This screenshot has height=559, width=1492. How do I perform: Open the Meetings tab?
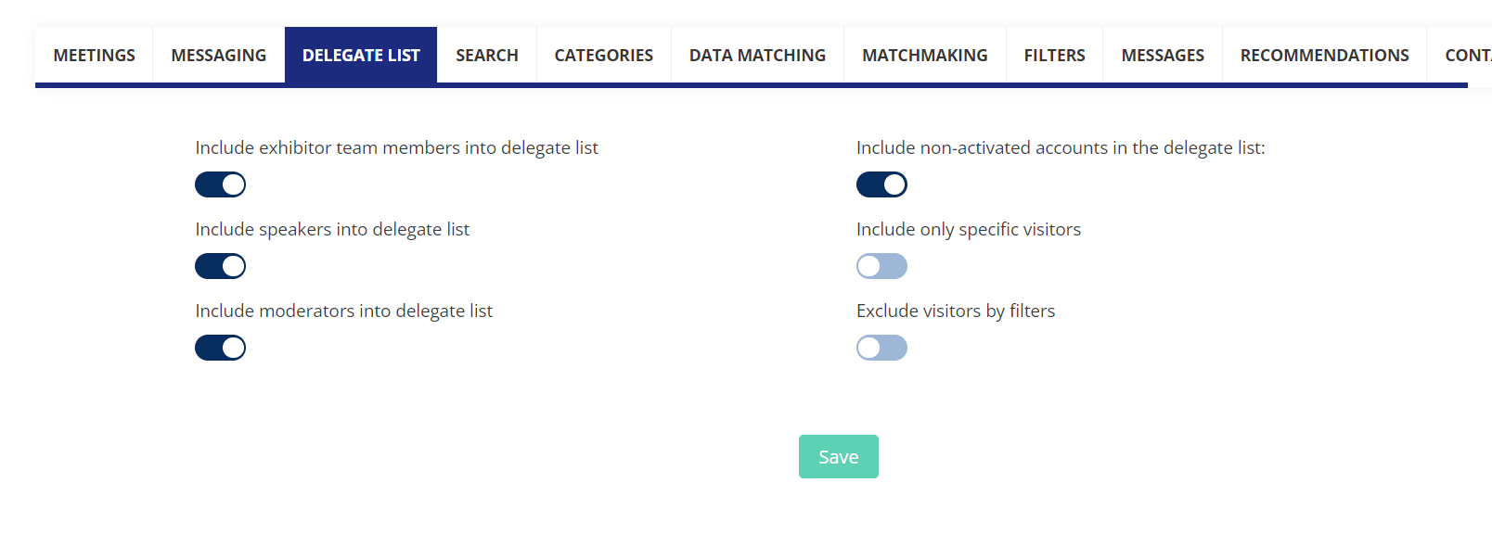pyautogui.click(x=94, y=56)
